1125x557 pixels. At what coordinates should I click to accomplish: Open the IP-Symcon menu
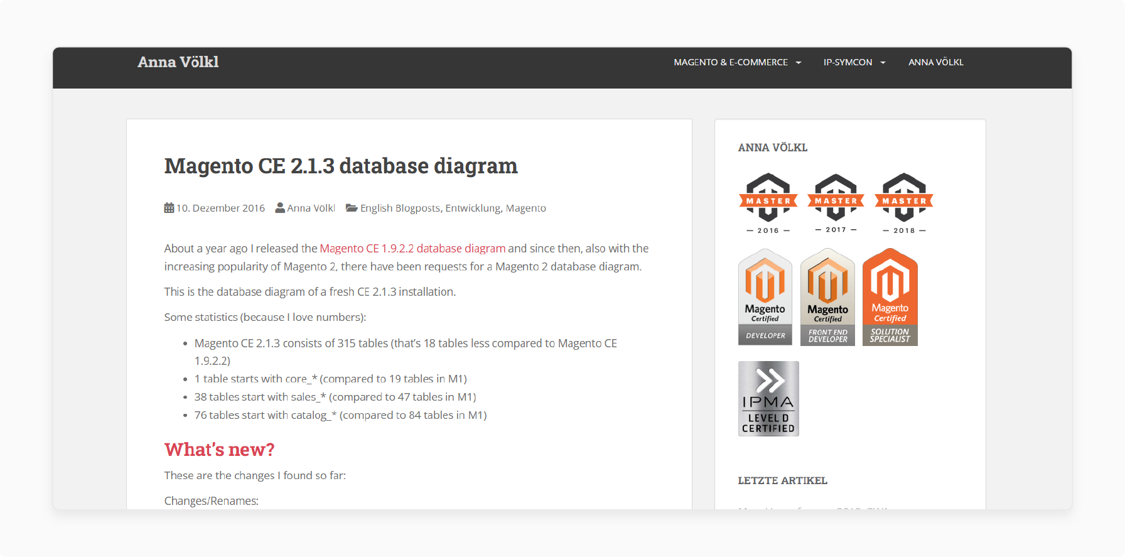click(x=848, y=62)
